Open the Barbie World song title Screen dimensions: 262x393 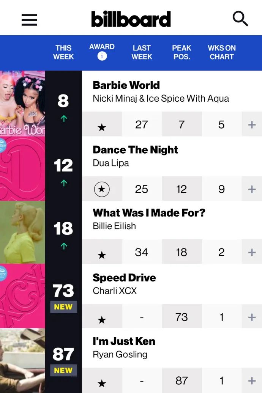pyautogui.click(x=126, y=85)
